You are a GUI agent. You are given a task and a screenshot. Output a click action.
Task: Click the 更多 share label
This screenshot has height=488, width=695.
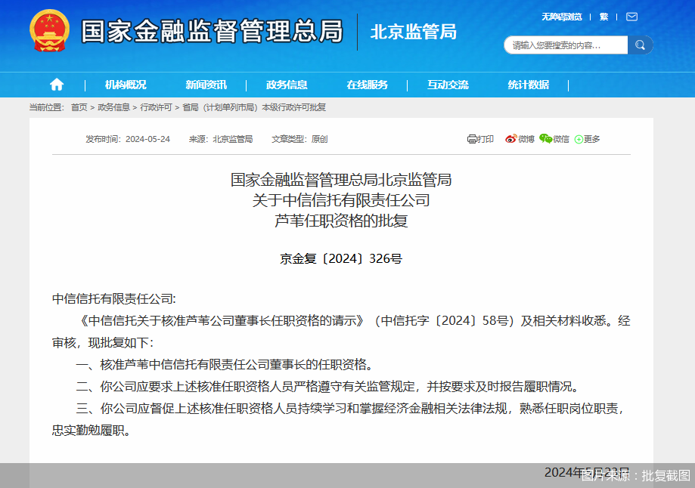click(x=591, y=139)
